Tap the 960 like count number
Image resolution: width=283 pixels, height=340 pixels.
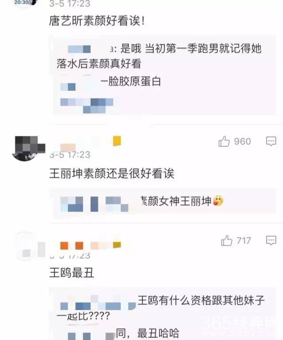[242, 141]
